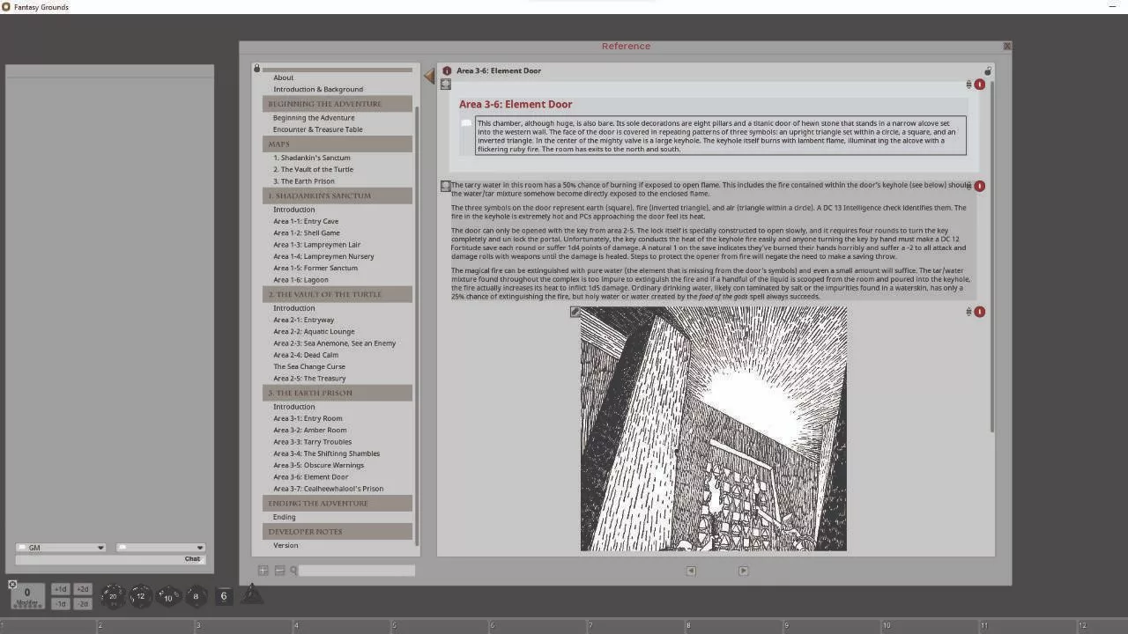1128x634 pixels.
Task: Click the Chat entry field
Action: click(x=108, y=559)
